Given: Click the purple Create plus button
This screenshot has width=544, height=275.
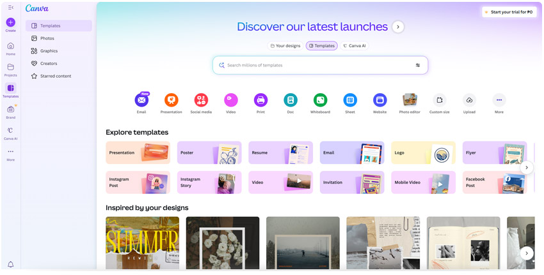Looking at the screenshot, I should coord(10,22).
